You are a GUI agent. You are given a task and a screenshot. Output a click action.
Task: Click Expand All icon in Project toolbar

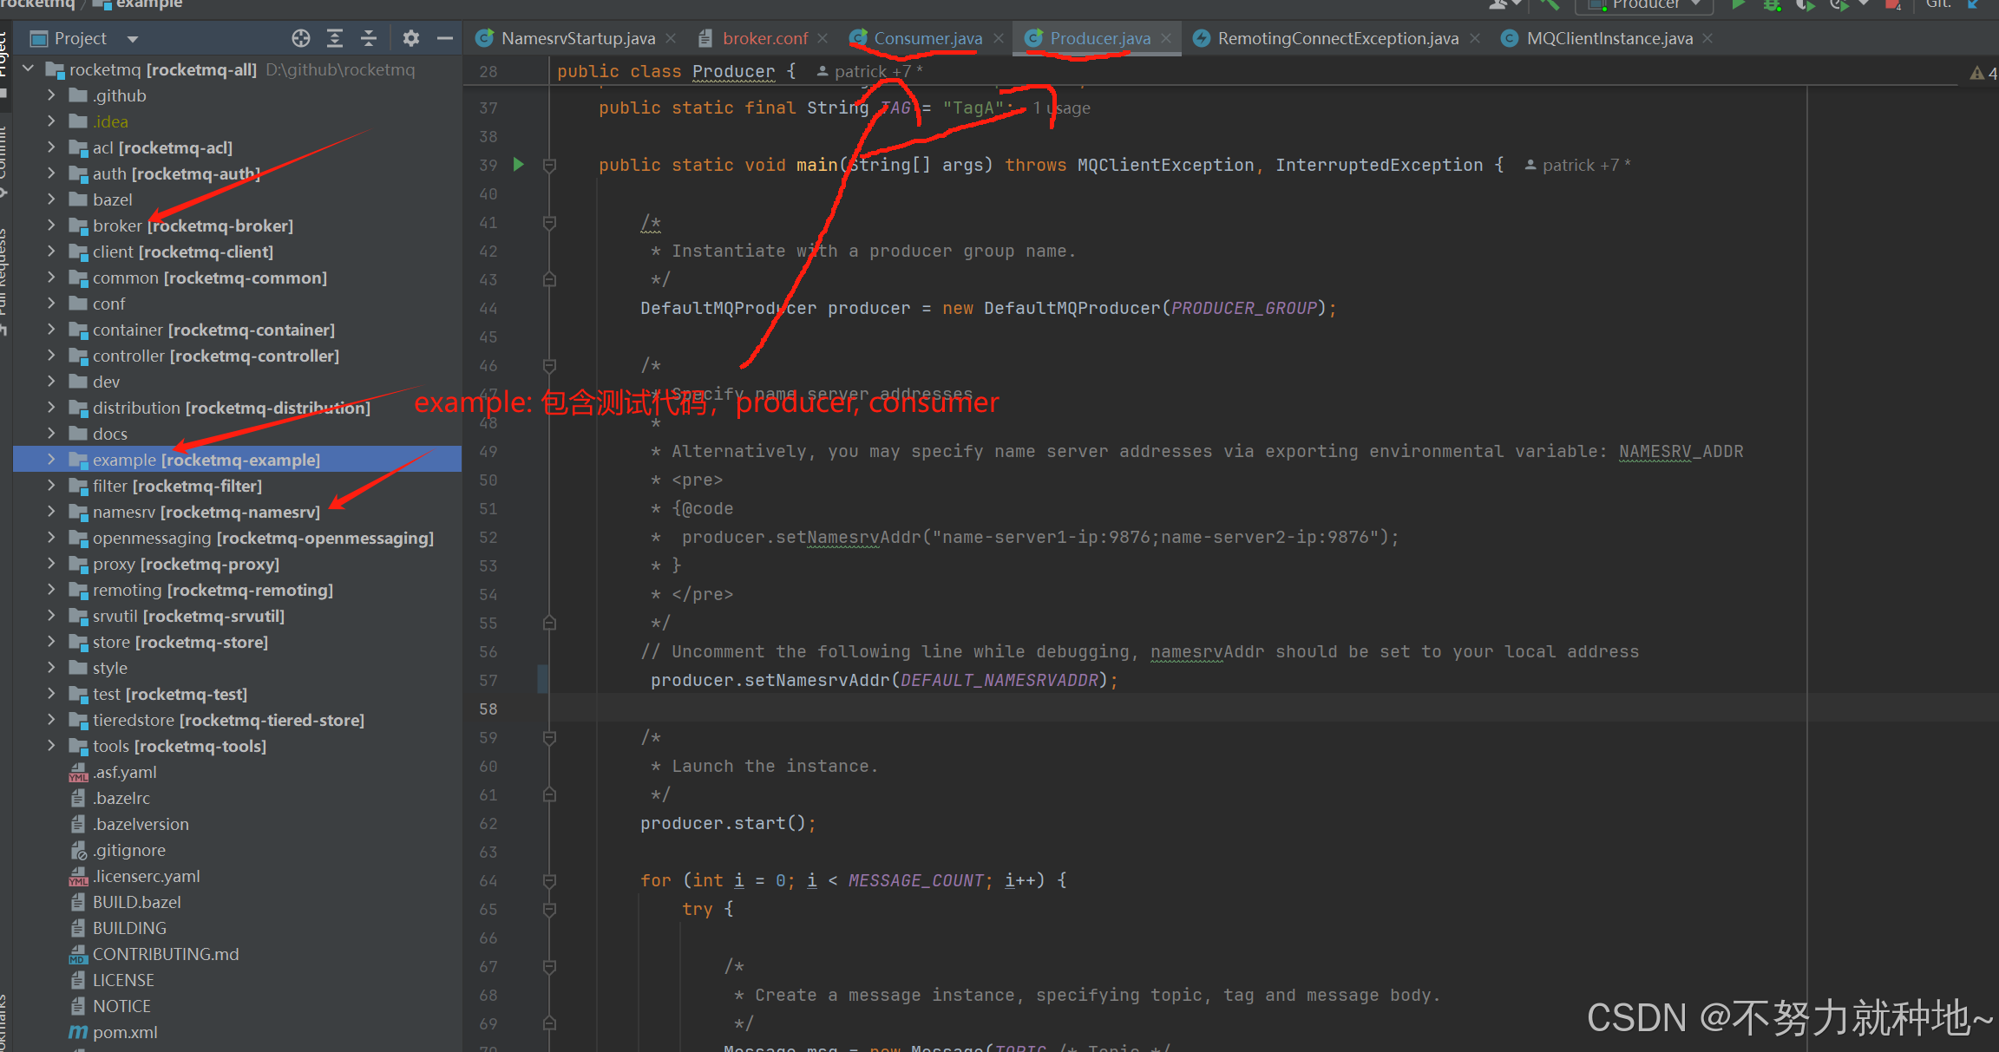335,38
